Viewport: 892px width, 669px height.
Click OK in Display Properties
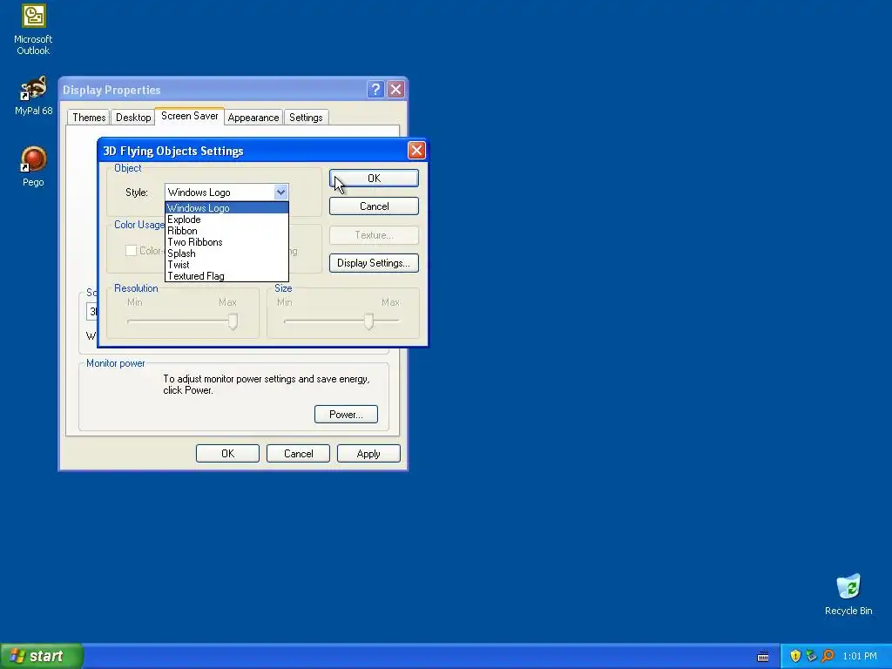click(227, 453)
